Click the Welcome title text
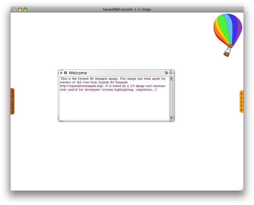The width and height of the screenshot is (254, 205). tap(78, 73)
